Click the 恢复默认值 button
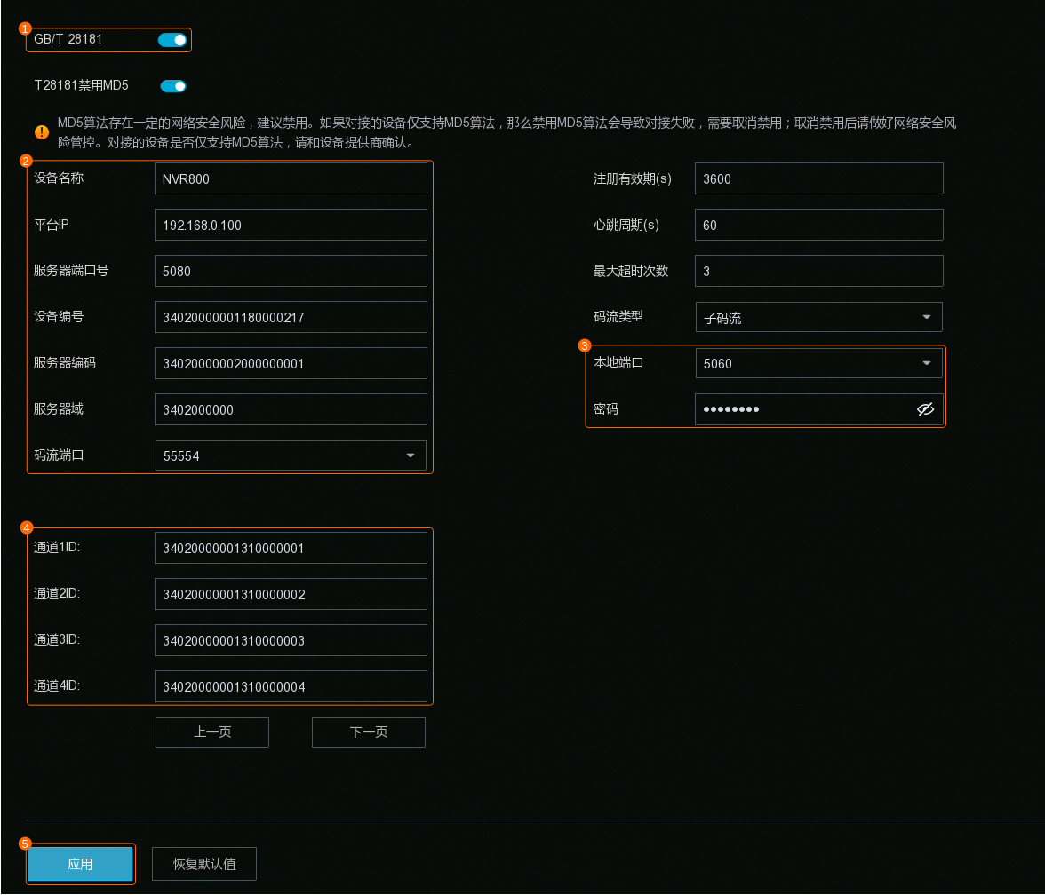1045x895 pixels. coord(204,864)
